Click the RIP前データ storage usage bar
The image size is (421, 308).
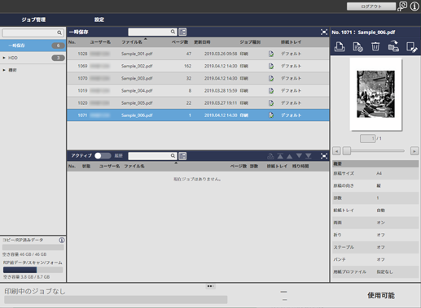[33, 270]
